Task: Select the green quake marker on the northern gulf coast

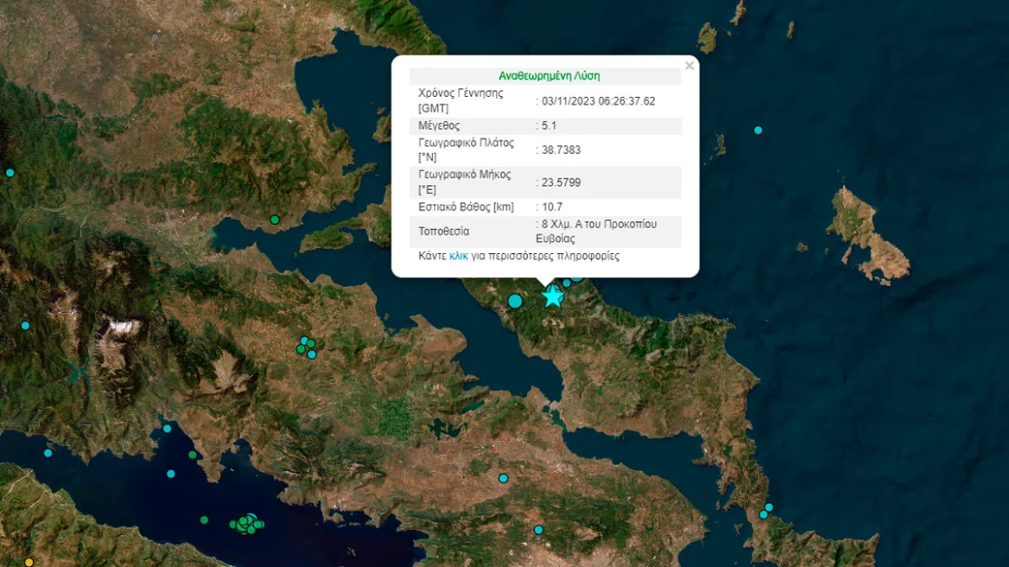Action: [275, 220]
